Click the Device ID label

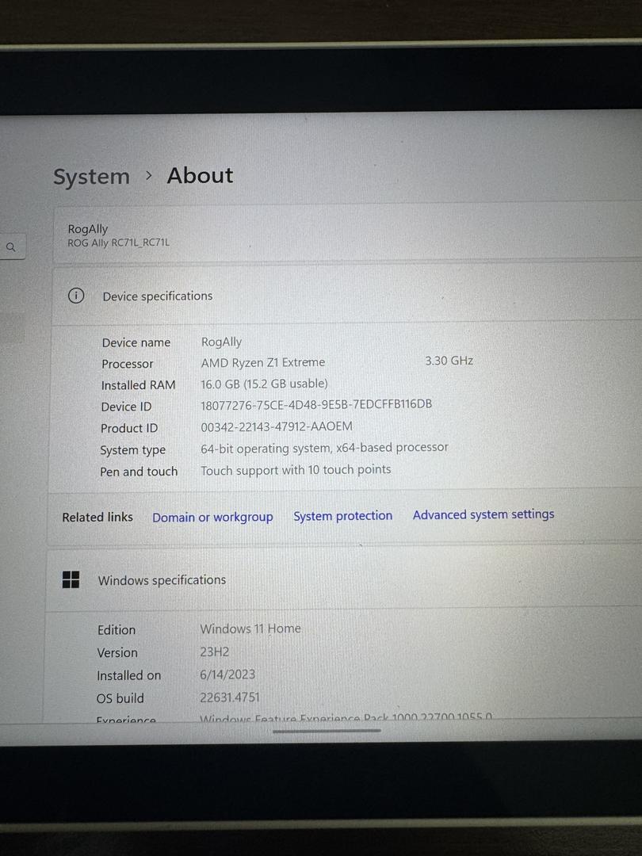[x=126, y=407]
